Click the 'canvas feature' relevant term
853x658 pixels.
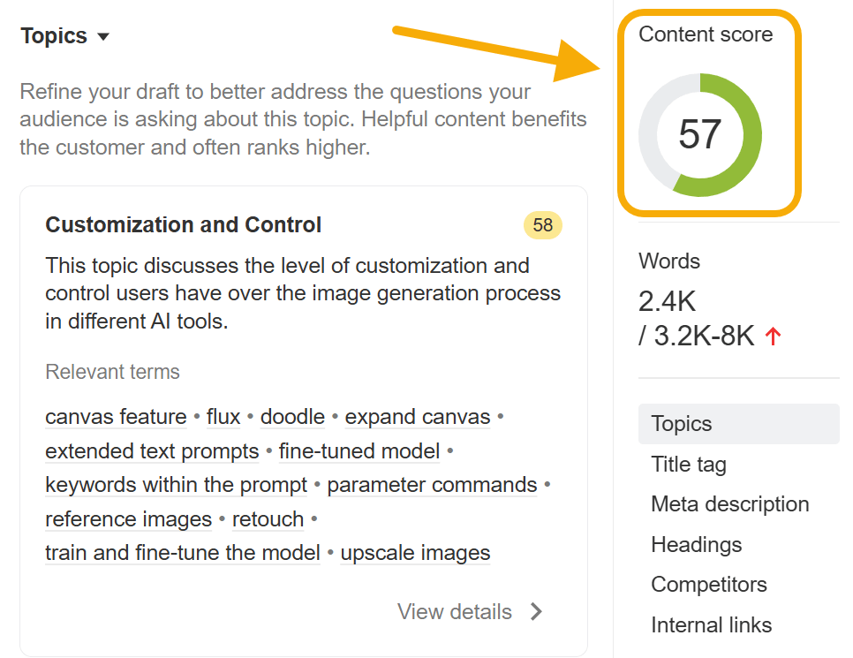(116, 417)
